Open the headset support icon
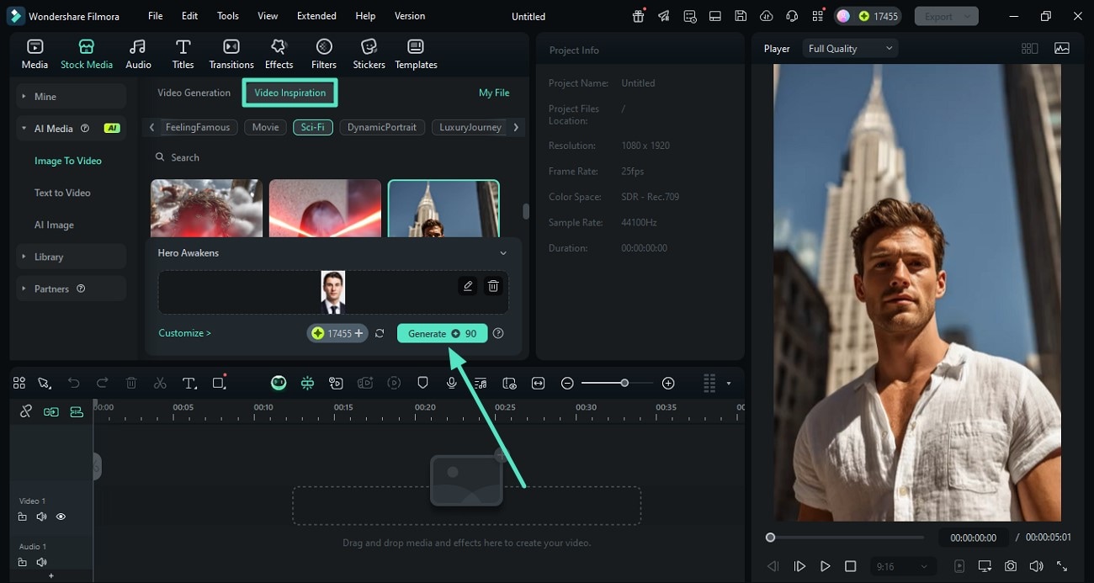 (791, 16)
